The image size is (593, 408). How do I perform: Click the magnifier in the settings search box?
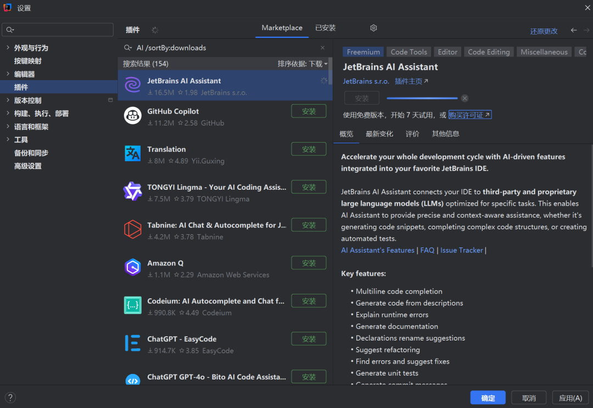[x=10, y=30]
